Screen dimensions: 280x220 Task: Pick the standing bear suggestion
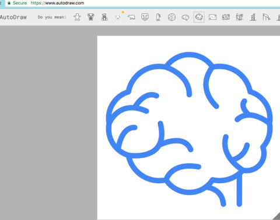coord(159,17)
